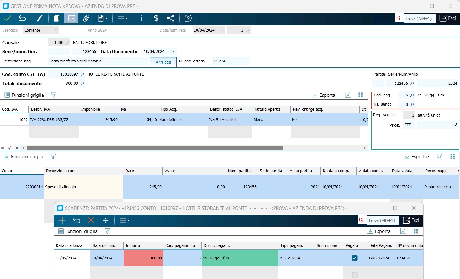Click the share icon in toolbar
Screen dimensions: 460x279
point(171,18)
